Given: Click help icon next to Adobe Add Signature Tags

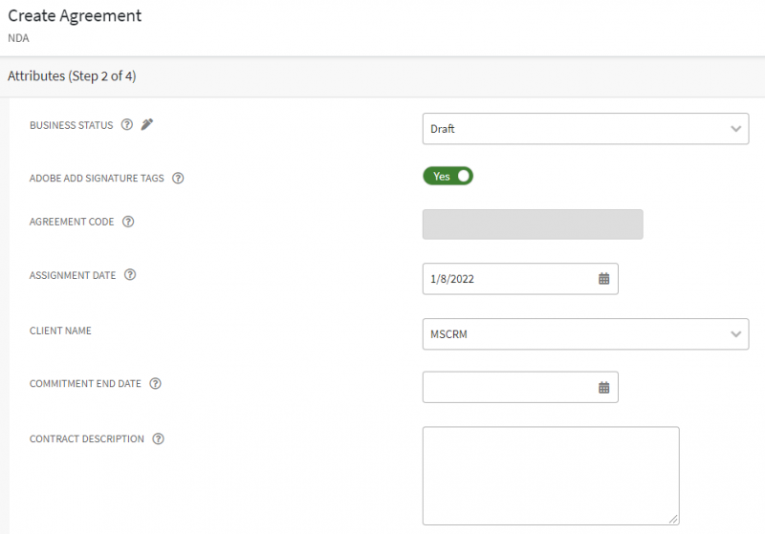Looking at the screenshot, I should (x=178, y=178).
